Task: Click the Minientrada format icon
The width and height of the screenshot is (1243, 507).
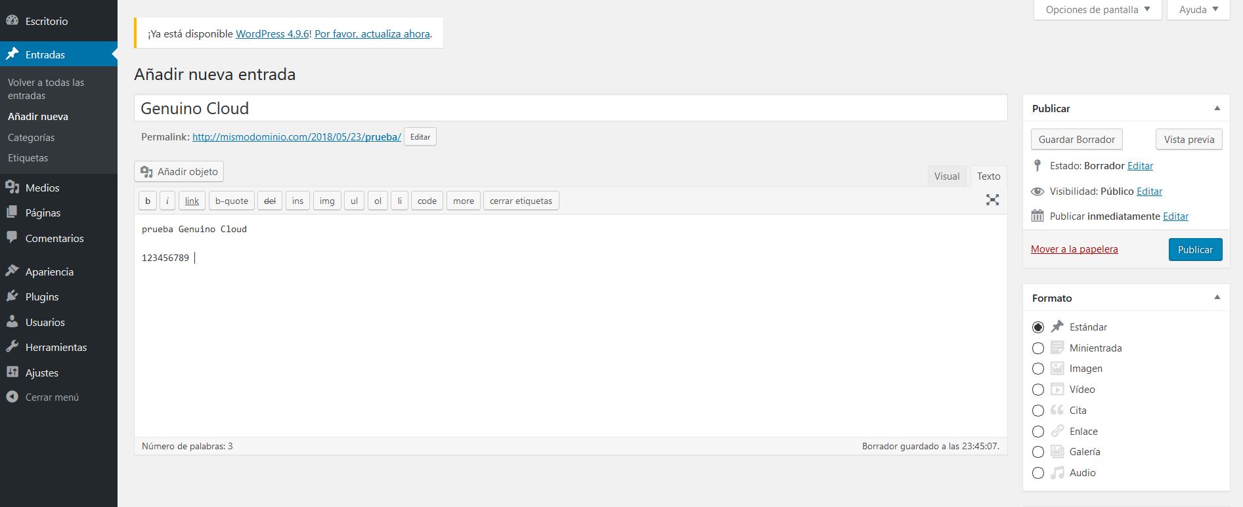Action: [1057, 348]
